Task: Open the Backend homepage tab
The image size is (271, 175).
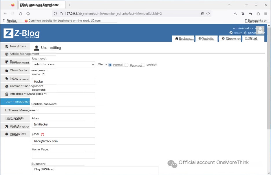Action: click(x=183, y=39)
